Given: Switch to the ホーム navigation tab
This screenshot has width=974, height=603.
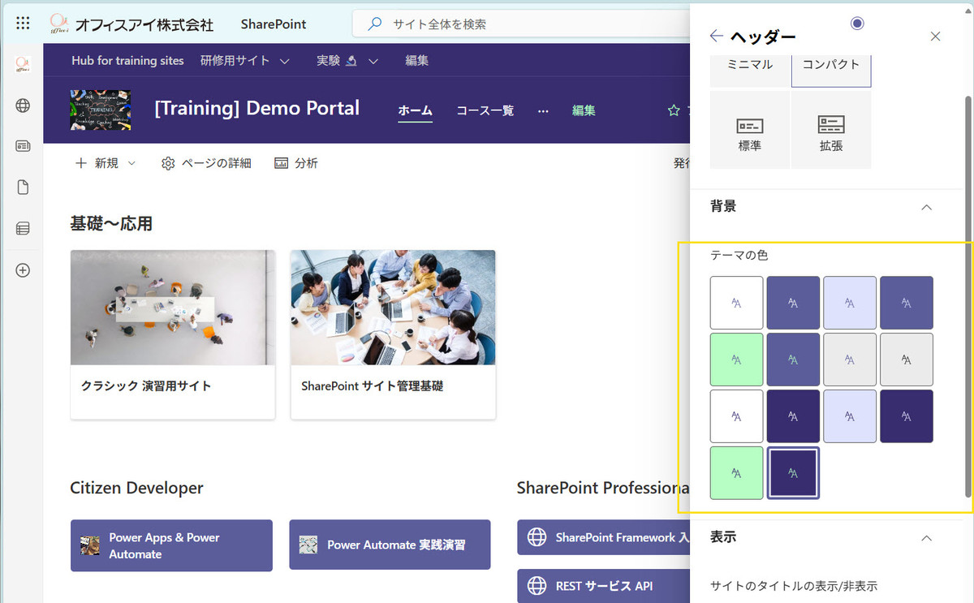Looking at the screenshot, I should [415, 110].
